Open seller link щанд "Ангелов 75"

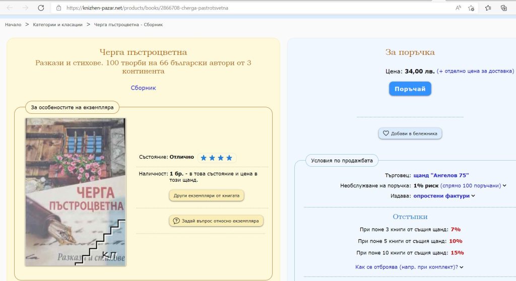441,175
